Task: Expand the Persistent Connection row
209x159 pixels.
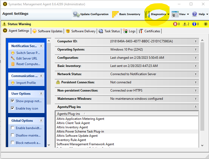Action: tap(196, 82)
